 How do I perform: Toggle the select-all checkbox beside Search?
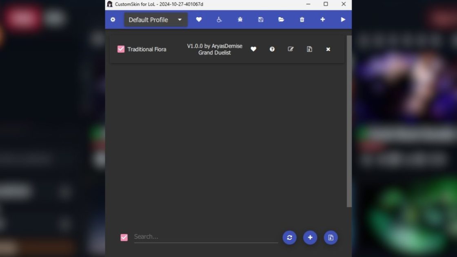coord(124,237)
